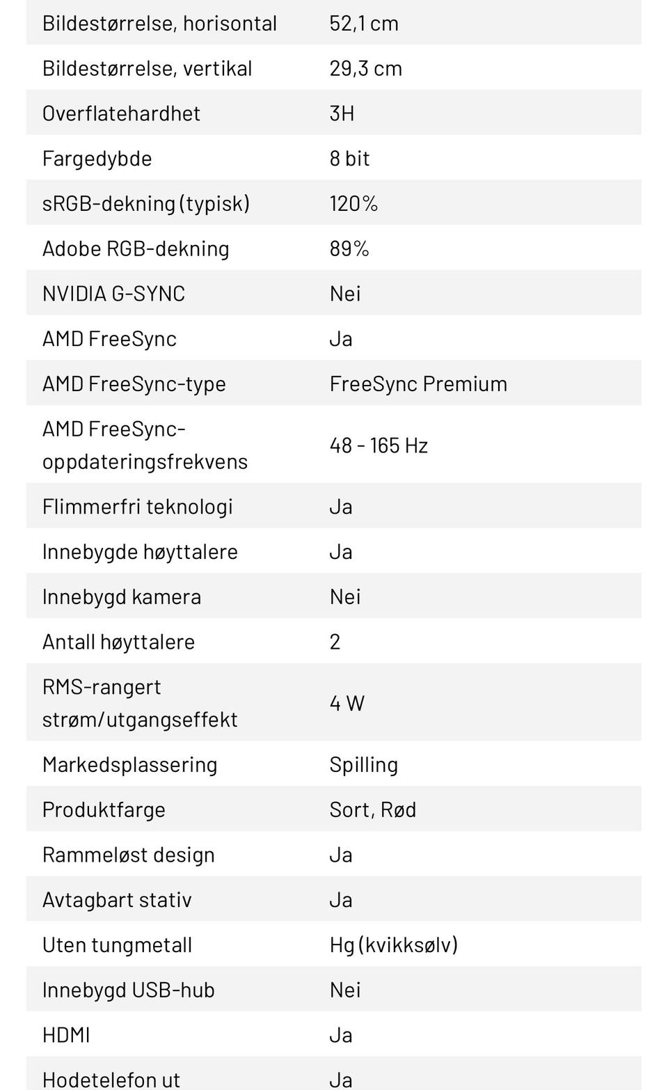Screen dimensions: 668x1090
Task: Click the 'Flimmerfri teknologi' label
Action: tap(137, 507)
